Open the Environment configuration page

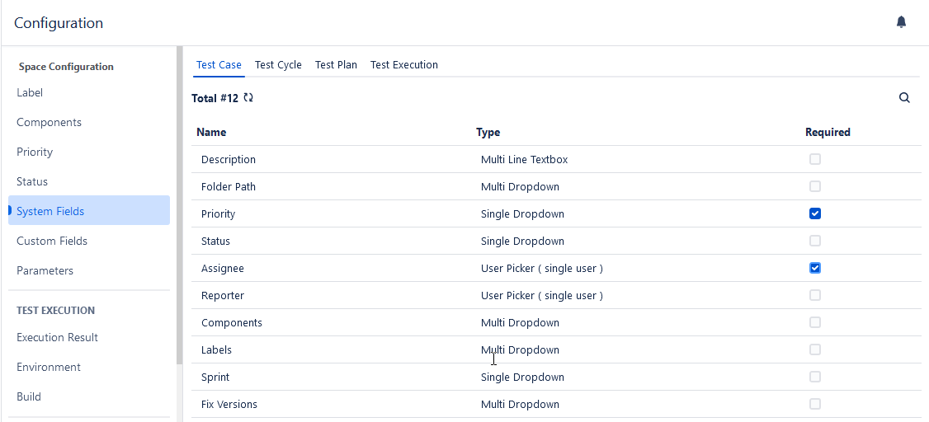(x=49, y=367)
